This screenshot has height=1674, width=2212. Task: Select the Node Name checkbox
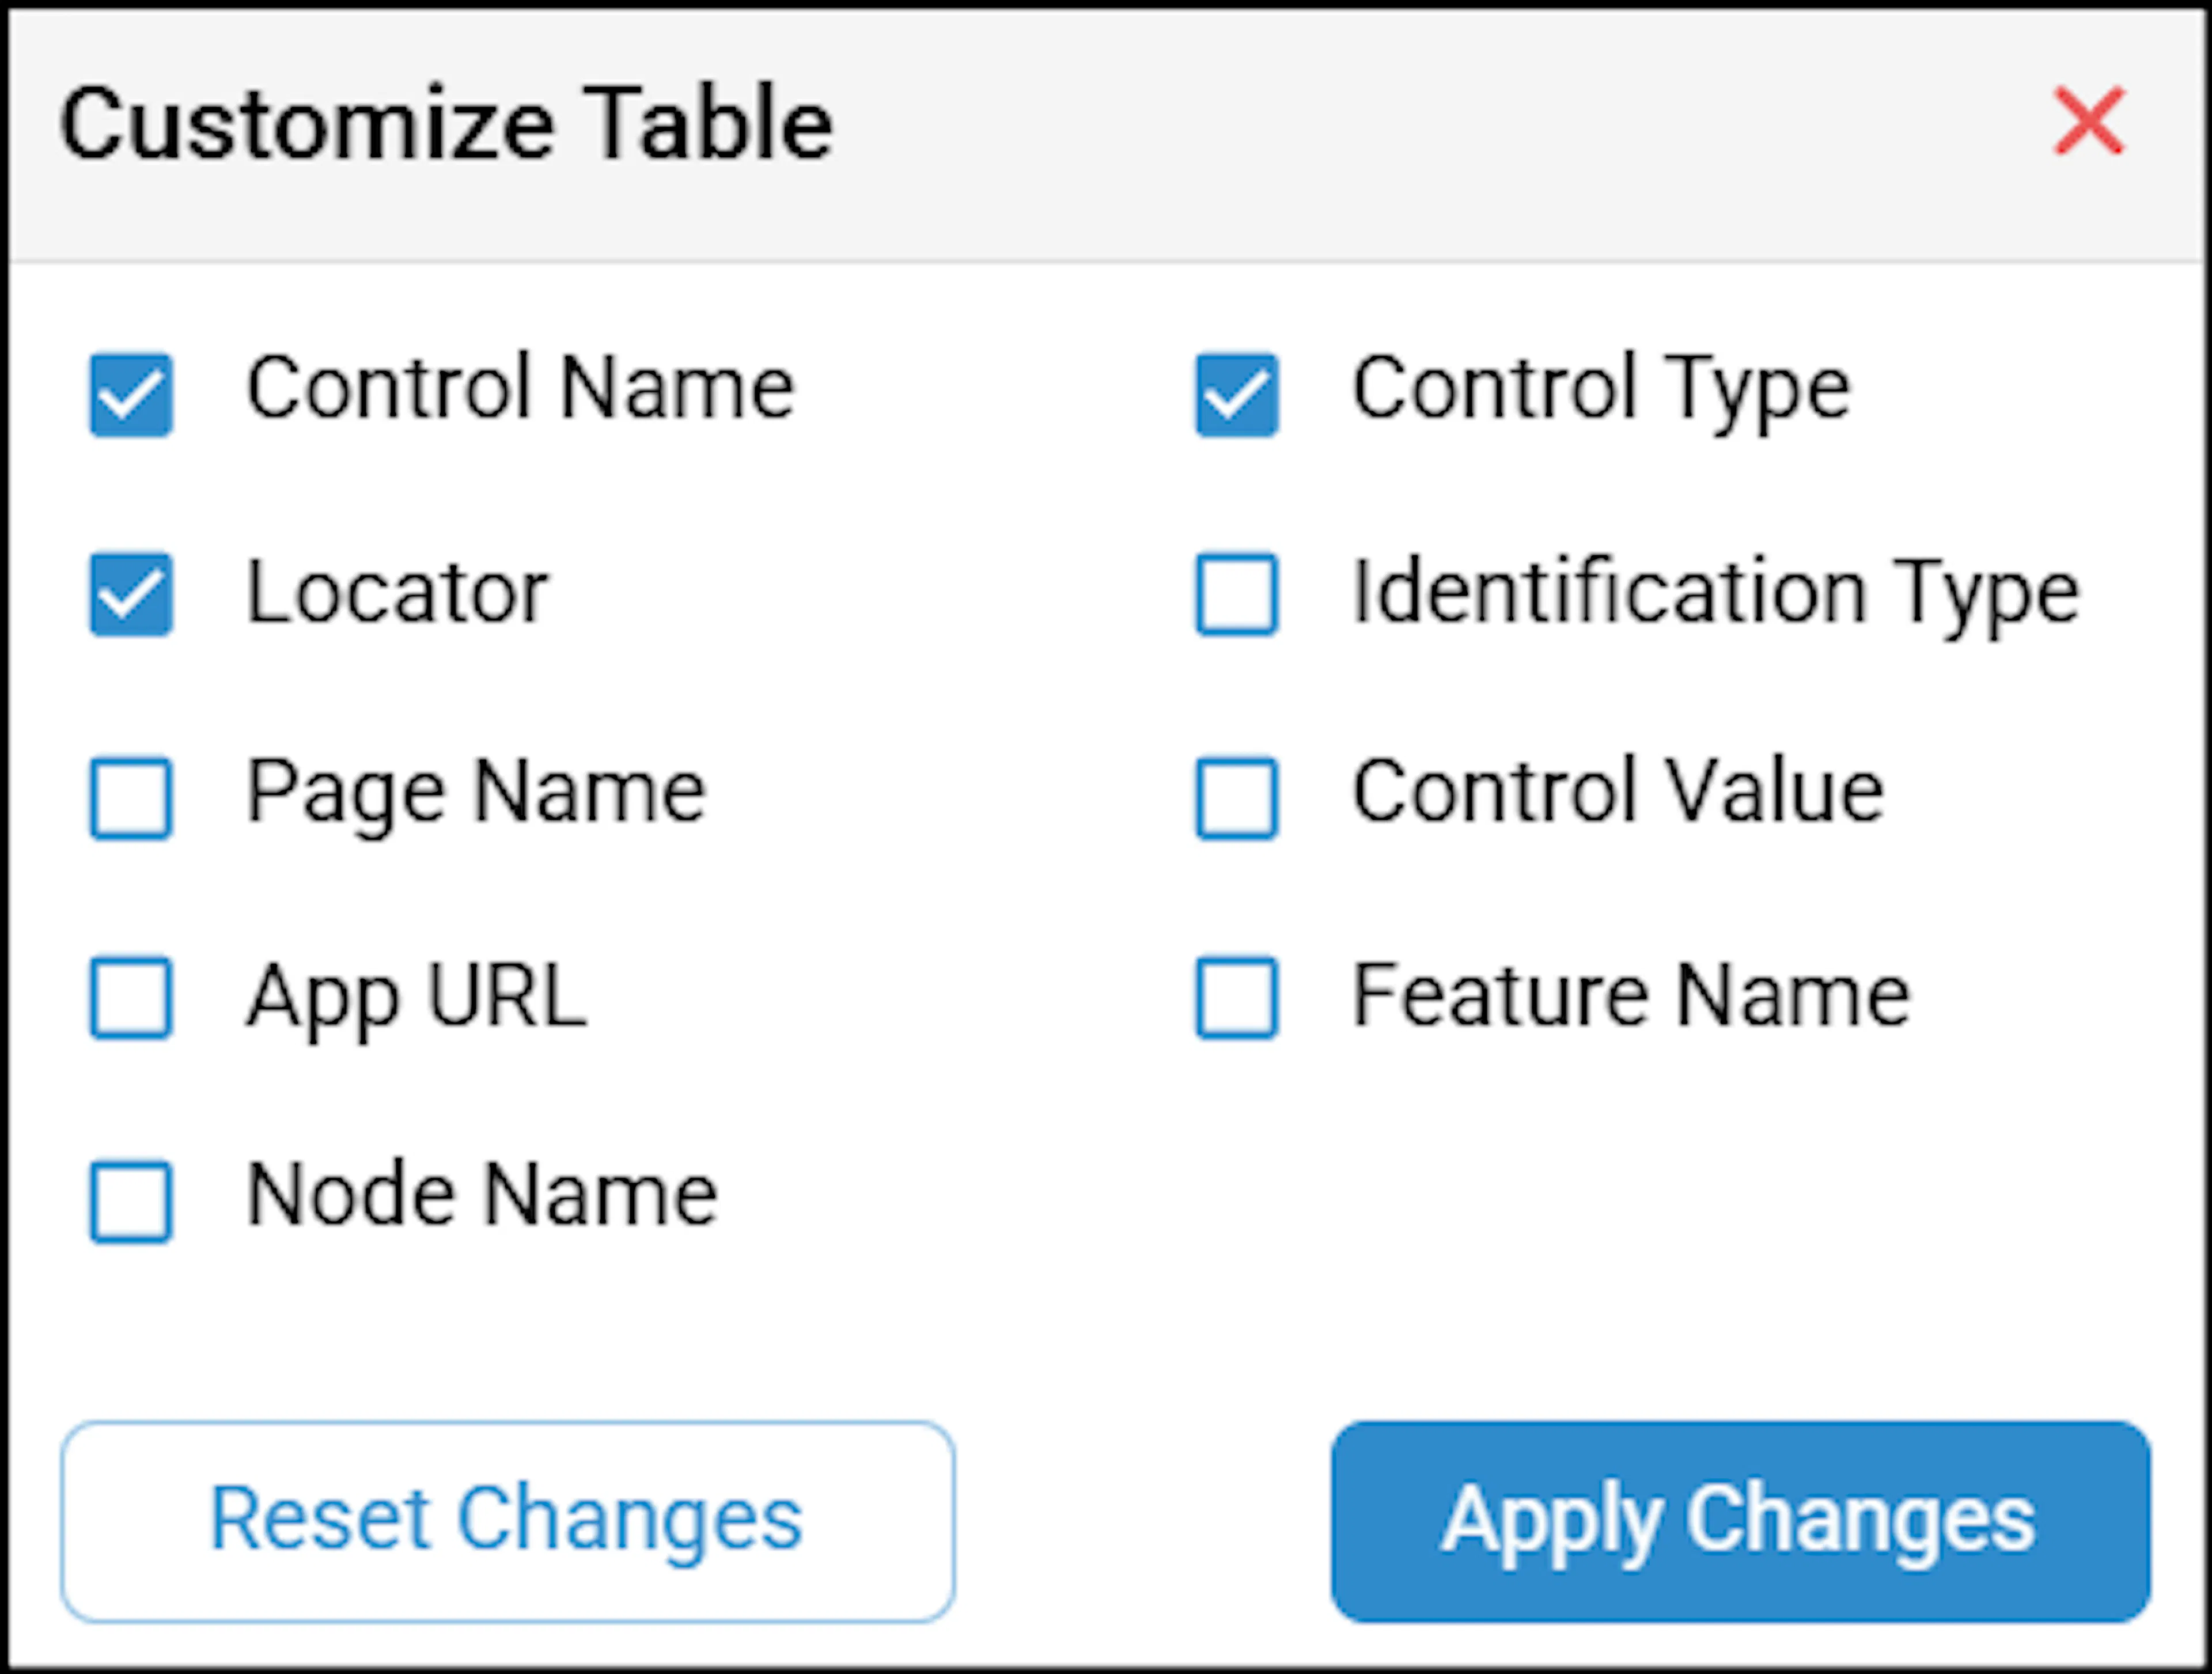pyautogui.click(x=131, y=1201)
